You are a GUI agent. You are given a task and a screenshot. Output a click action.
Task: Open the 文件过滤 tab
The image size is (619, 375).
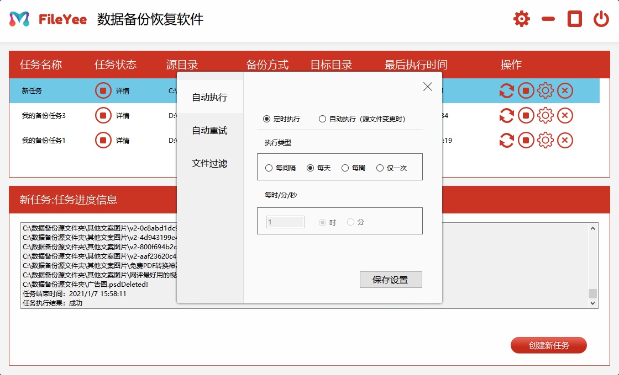(209, 164)
